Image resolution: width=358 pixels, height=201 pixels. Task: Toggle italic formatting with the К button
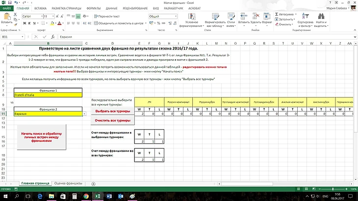point(29,23)
